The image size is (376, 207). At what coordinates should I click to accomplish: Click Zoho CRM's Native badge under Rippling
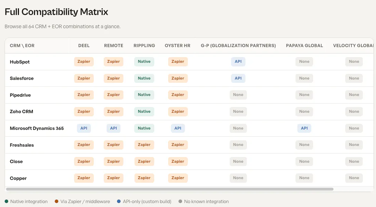[x=144, y=111]
